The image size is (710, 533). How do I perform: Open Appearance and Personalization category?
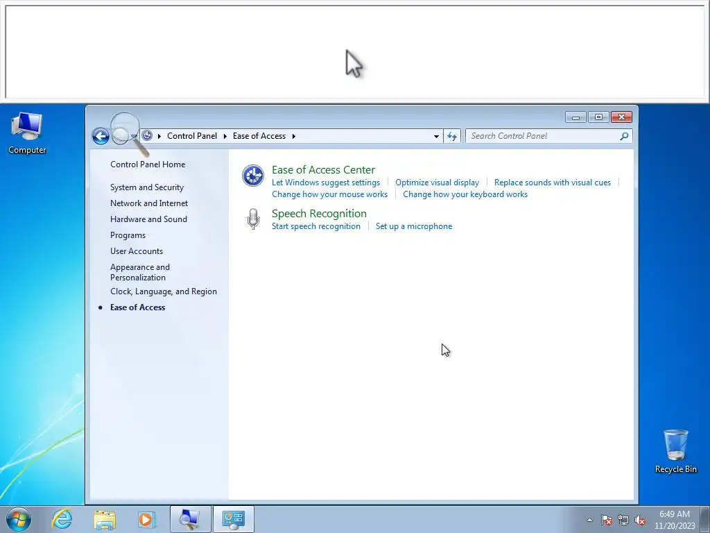click(x=140, y=272)
